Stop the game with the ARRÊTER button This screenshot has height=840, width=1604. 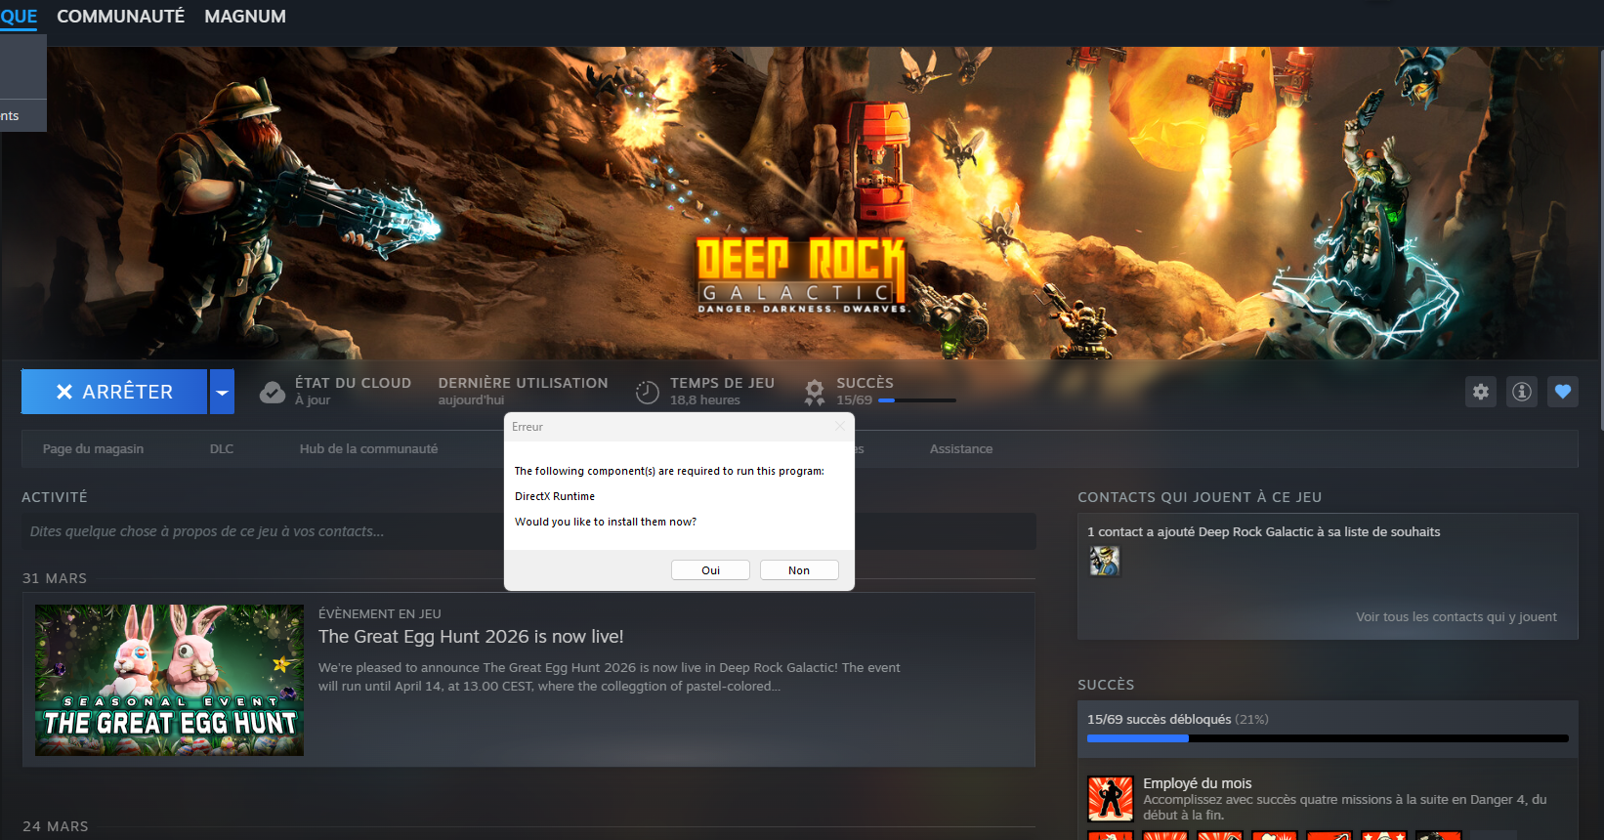[x=114, y=392]
